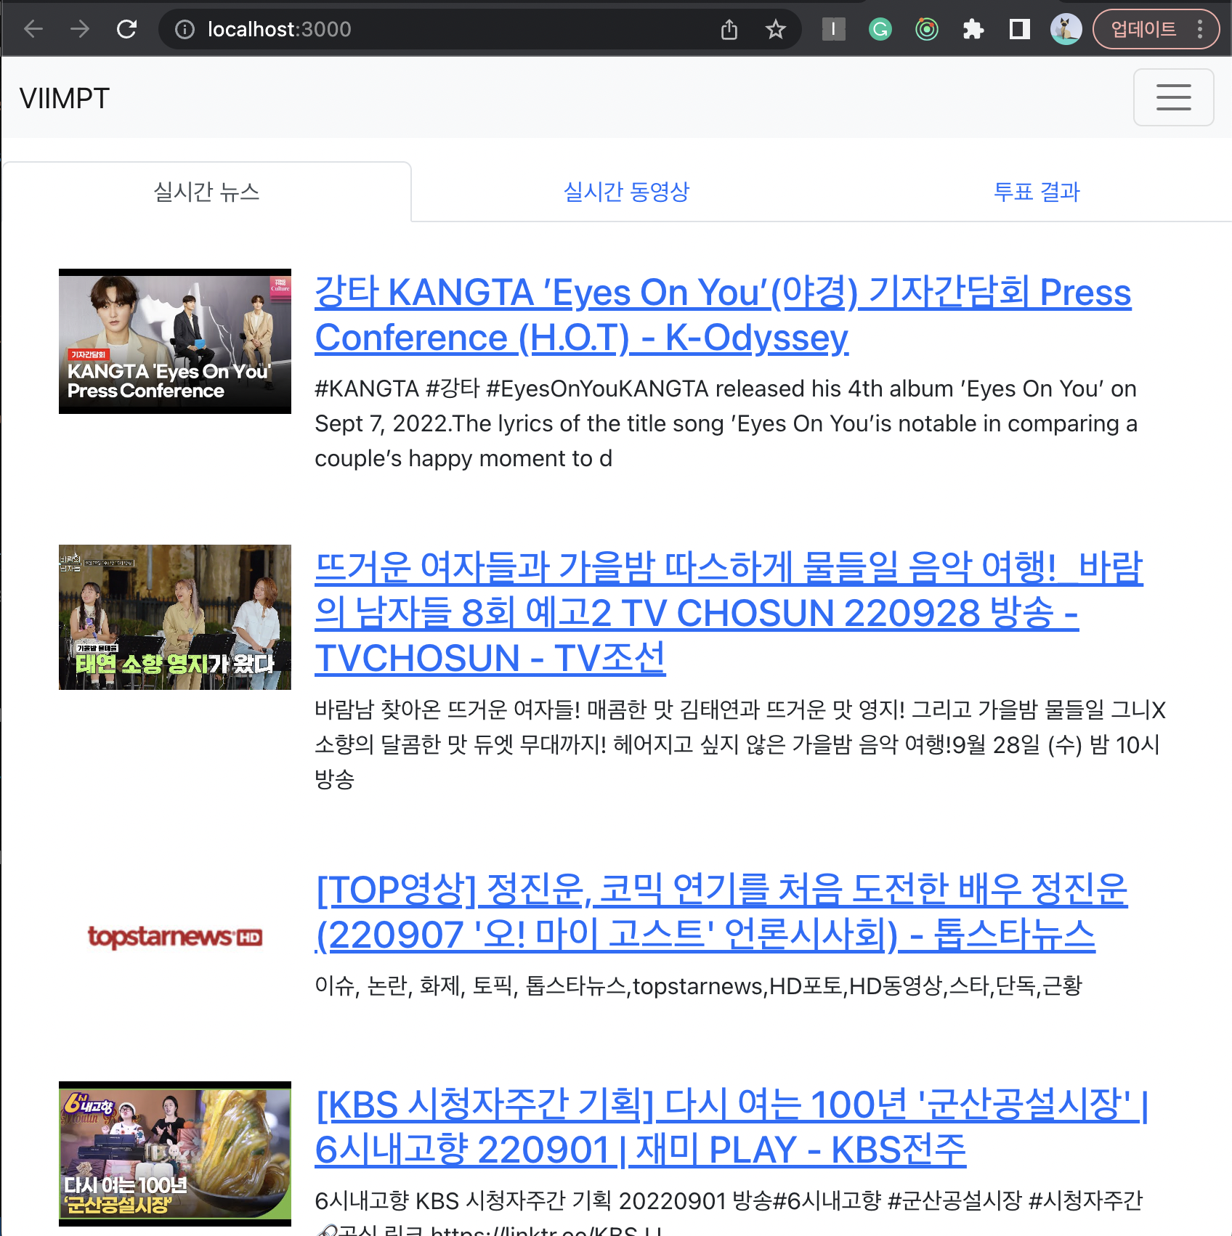Viewport: 1232px width, 1236px height.
Task: Click the 업데이트 update button
Action: tap(1143, 29)
